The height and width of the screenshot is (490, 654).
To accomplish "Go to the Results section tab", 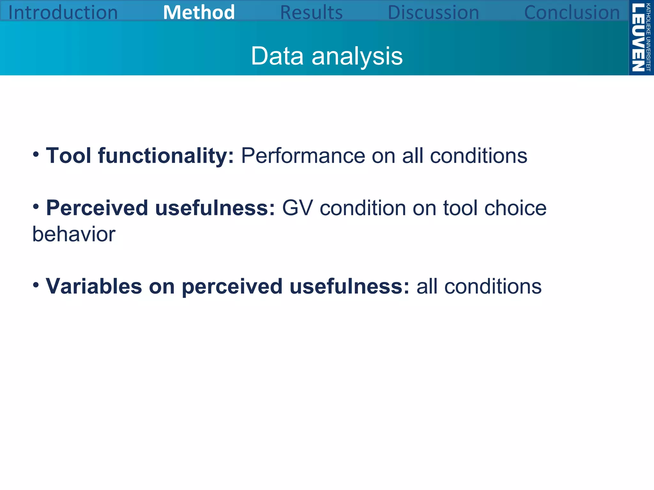I will (311, 13).
